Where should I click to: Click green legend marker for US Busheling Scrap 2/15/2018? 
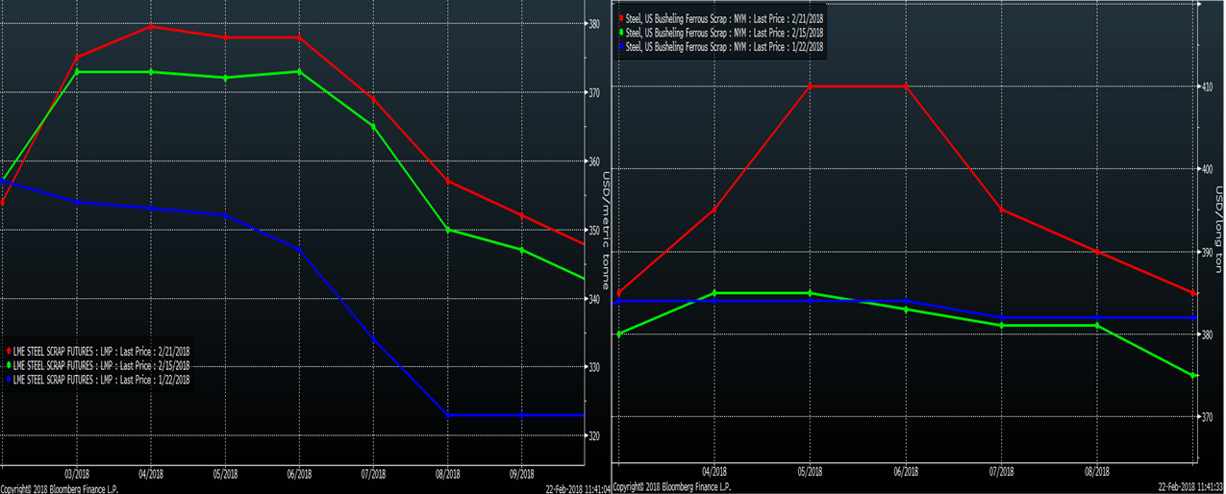pyautogui.click(x=622, y=32)
